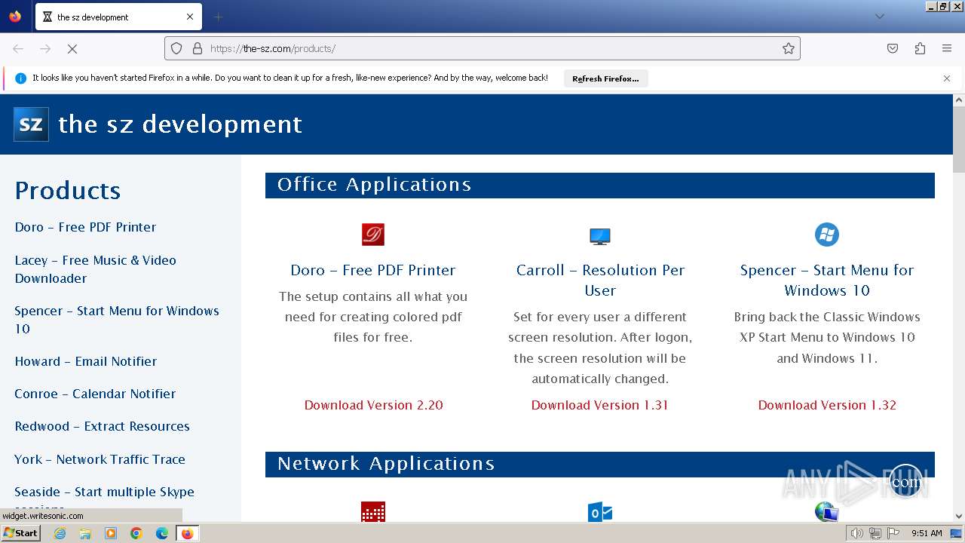This screenshot has width=965, height=543.
Task: Stop loading the page
Action: pyautogui.click(x=72, y=48)
